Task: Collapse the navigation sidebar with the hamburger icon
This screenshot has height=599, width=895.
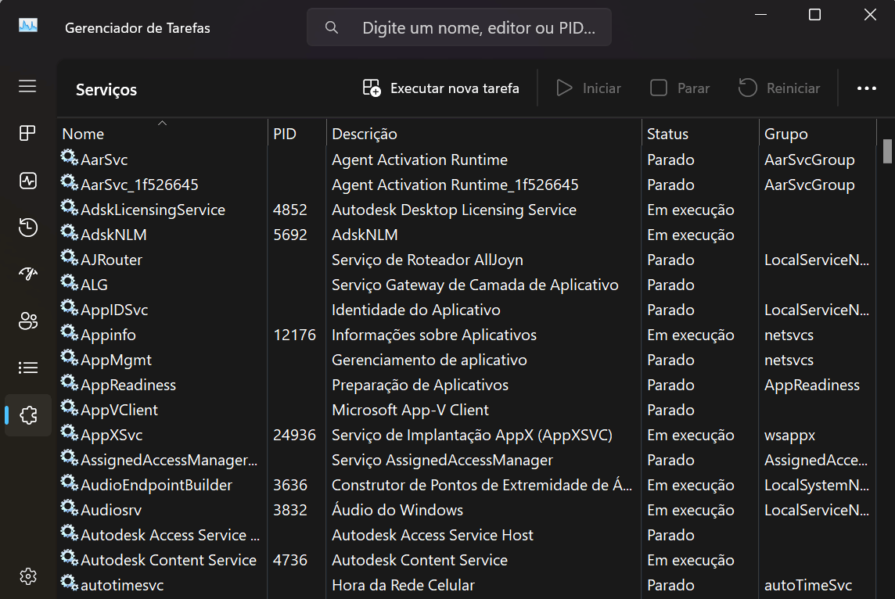Action: (x=27, y=86)
